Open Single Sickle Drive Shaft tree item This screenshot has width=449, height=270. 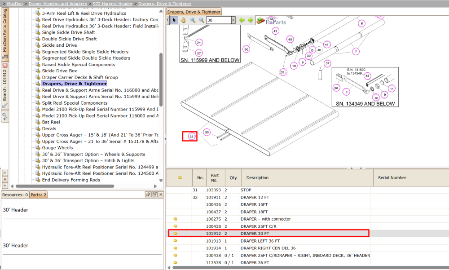[x=68, y=32]
